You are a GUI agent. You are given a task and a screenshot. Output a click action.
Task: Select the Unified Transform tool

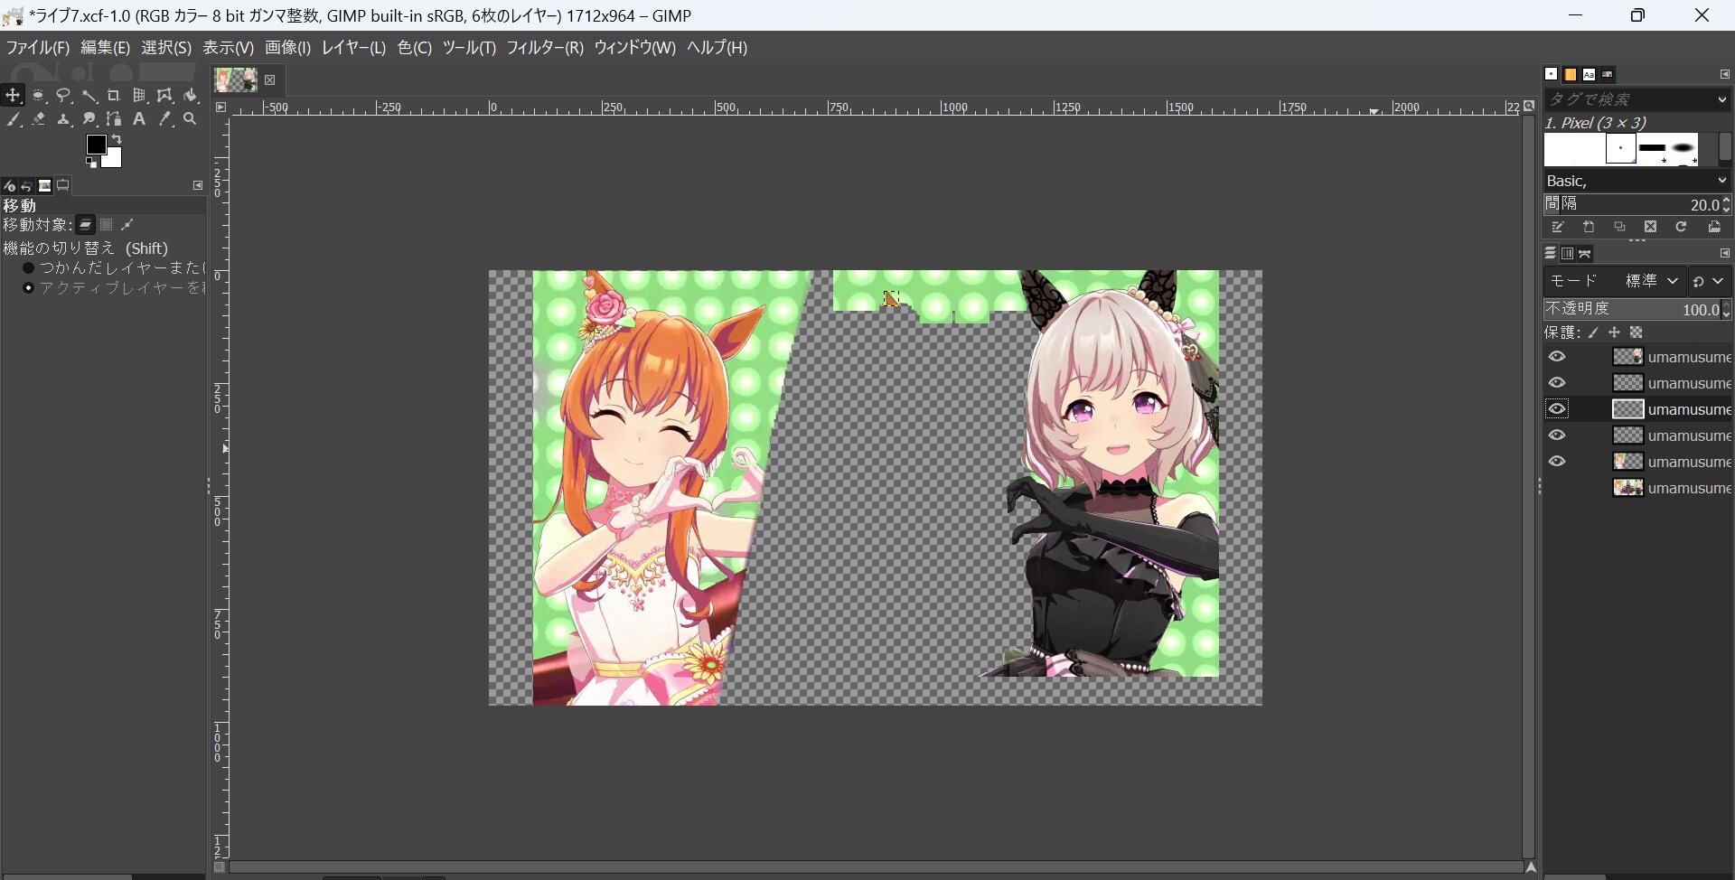click(x=139, y=95)
